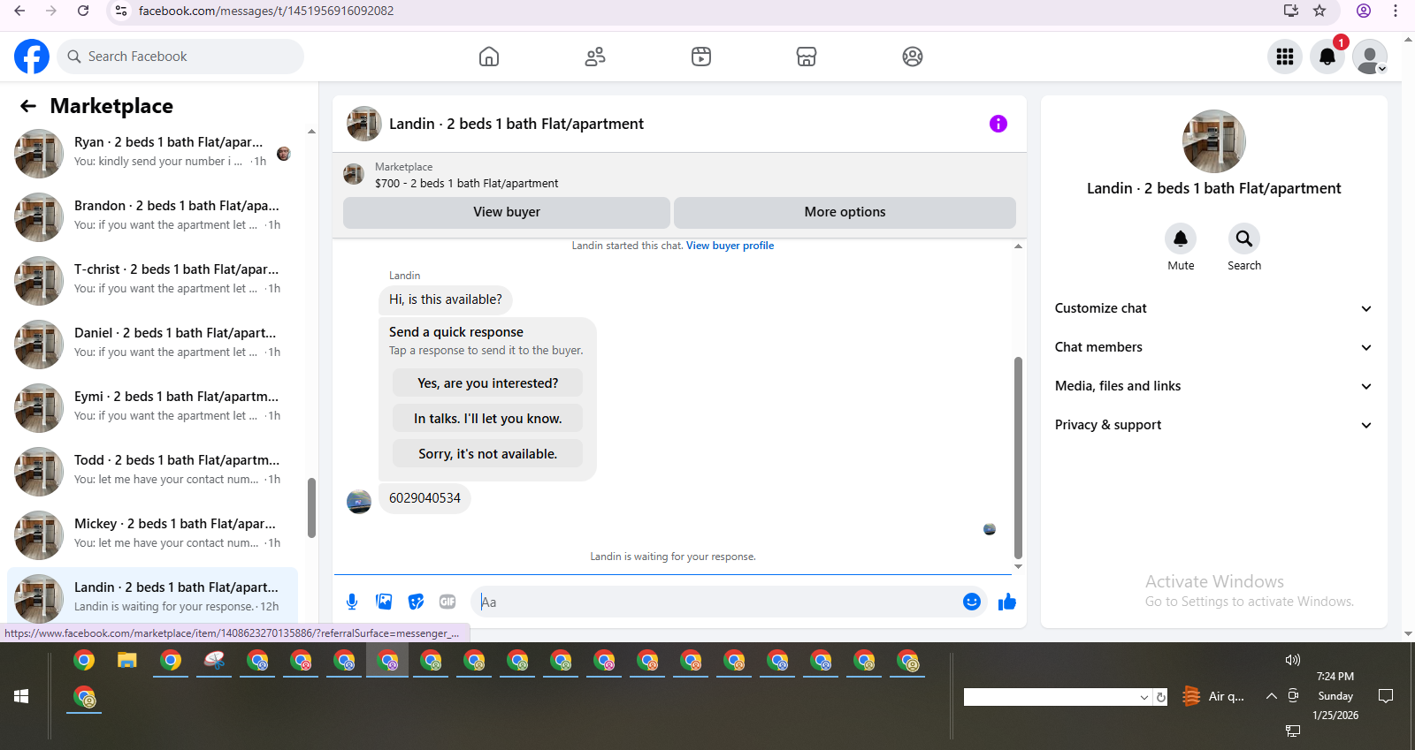Click the browser back arrow
The height and width of the screenshot is (750, 1415).
click(x=19, y=11)
